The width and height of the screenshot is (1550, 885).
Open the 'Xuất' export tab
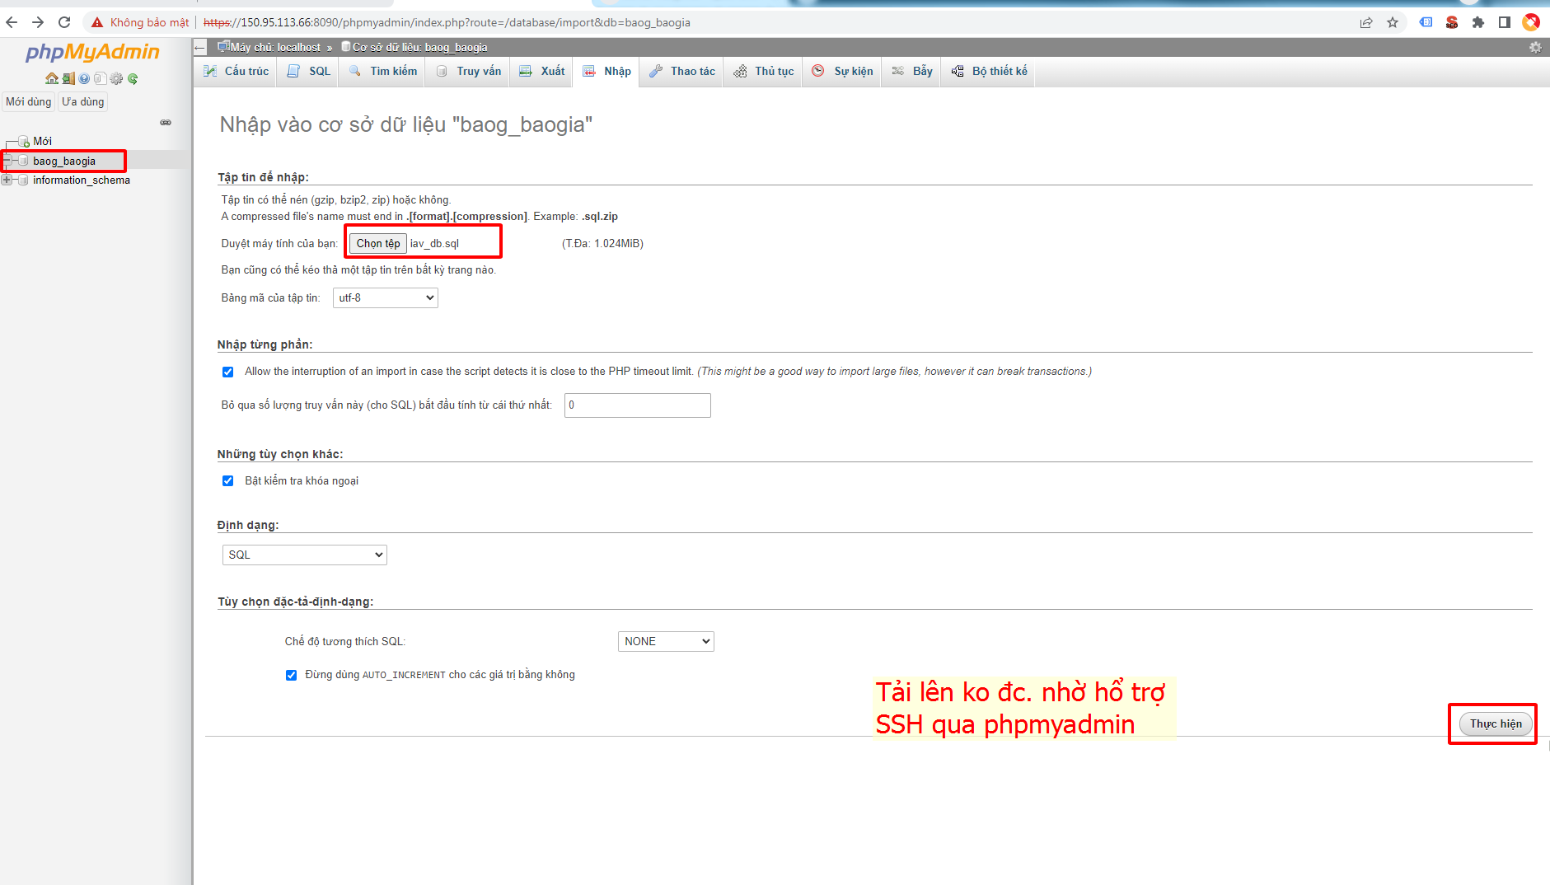543,72
